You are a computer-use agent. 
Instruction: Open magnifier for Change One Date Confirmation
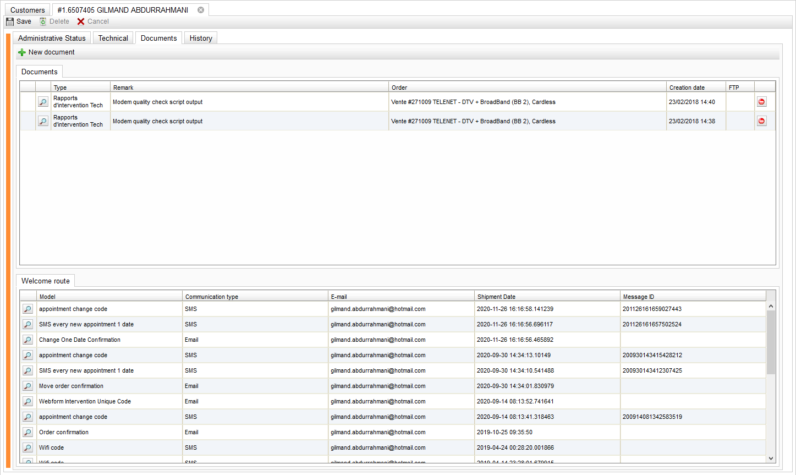coord(28,340)
